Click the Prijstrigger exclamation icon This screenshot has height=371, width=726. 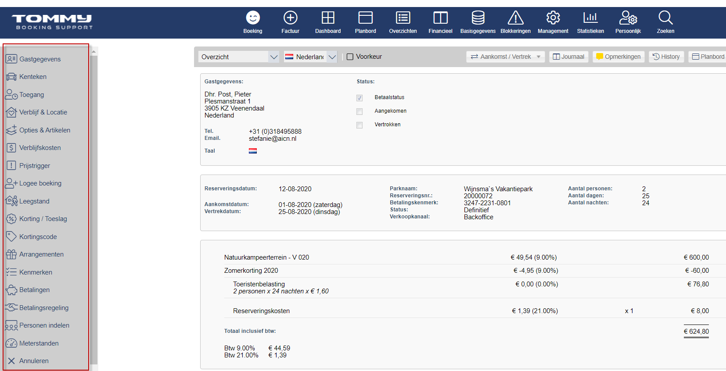tap(11, 165)
